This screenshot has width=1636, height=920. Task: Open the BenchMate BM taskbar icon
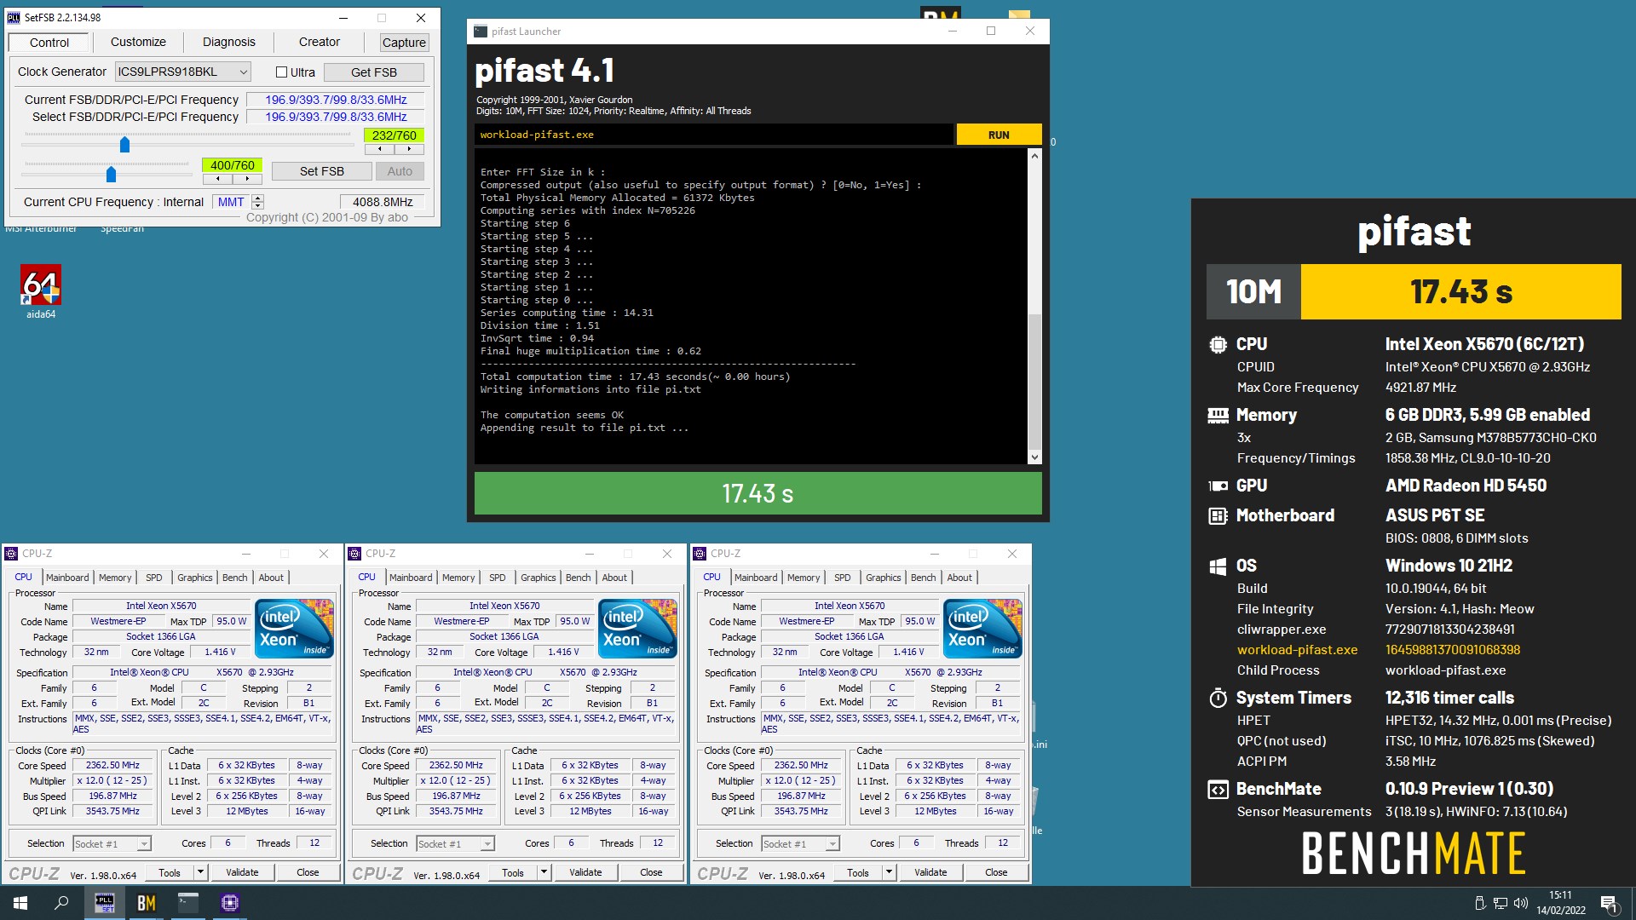click(146, 903)
